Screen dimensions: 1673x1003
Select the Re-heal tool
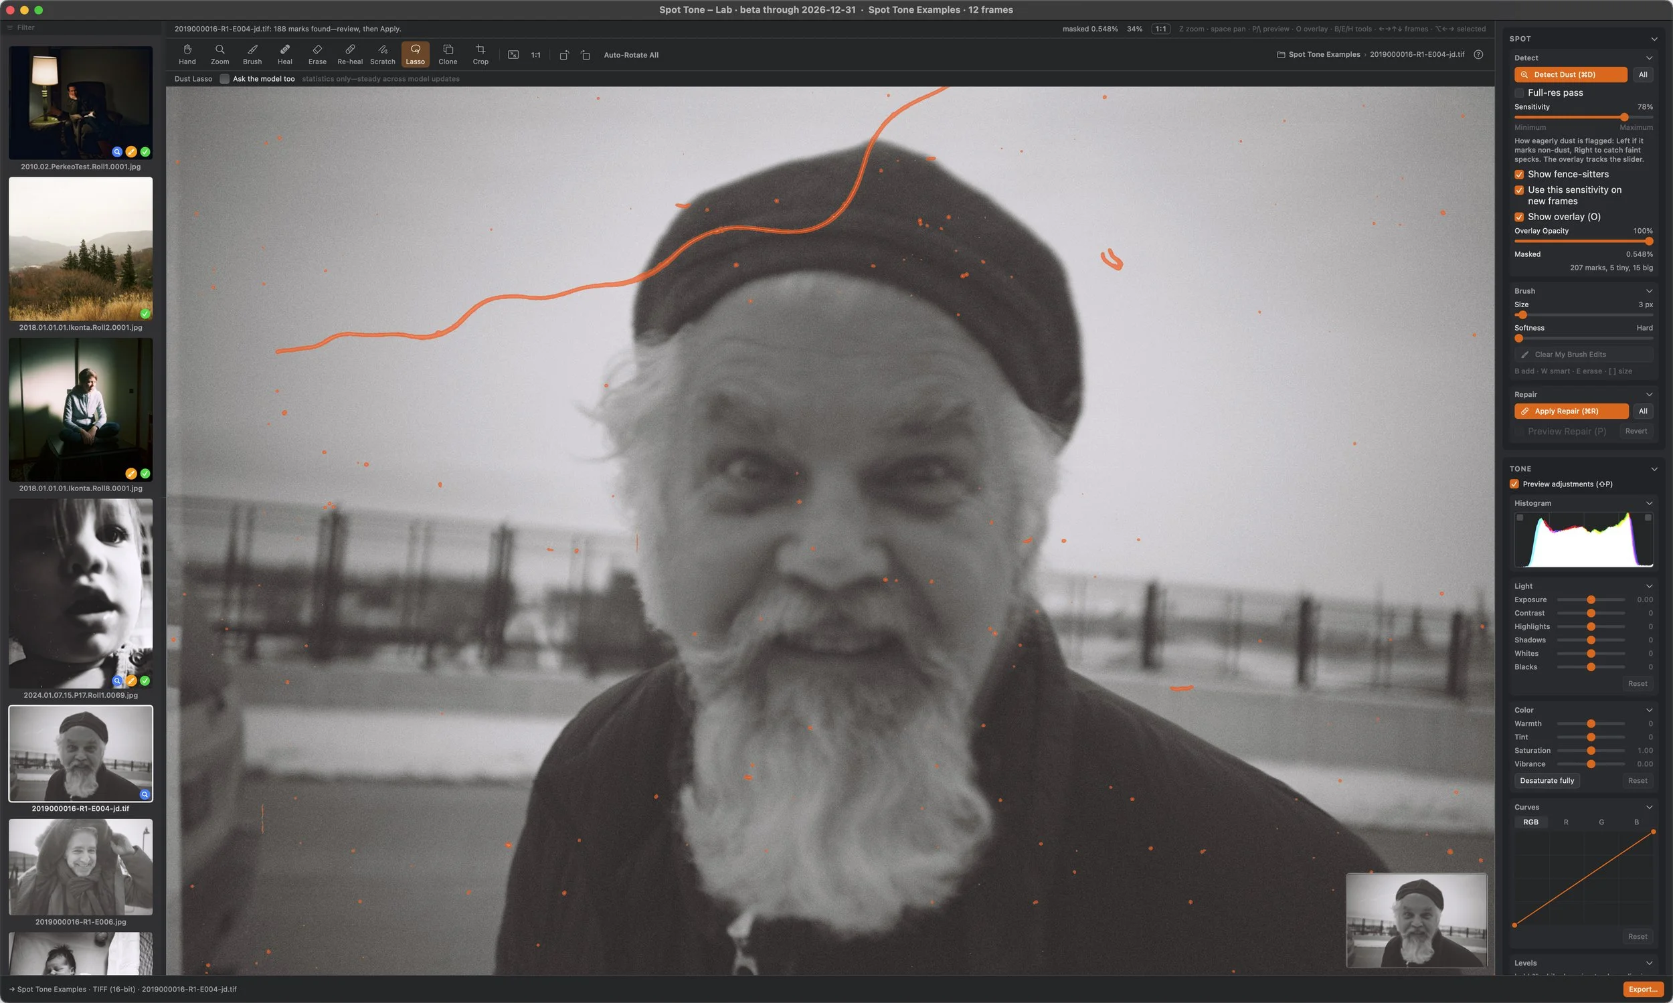point(349,55)
